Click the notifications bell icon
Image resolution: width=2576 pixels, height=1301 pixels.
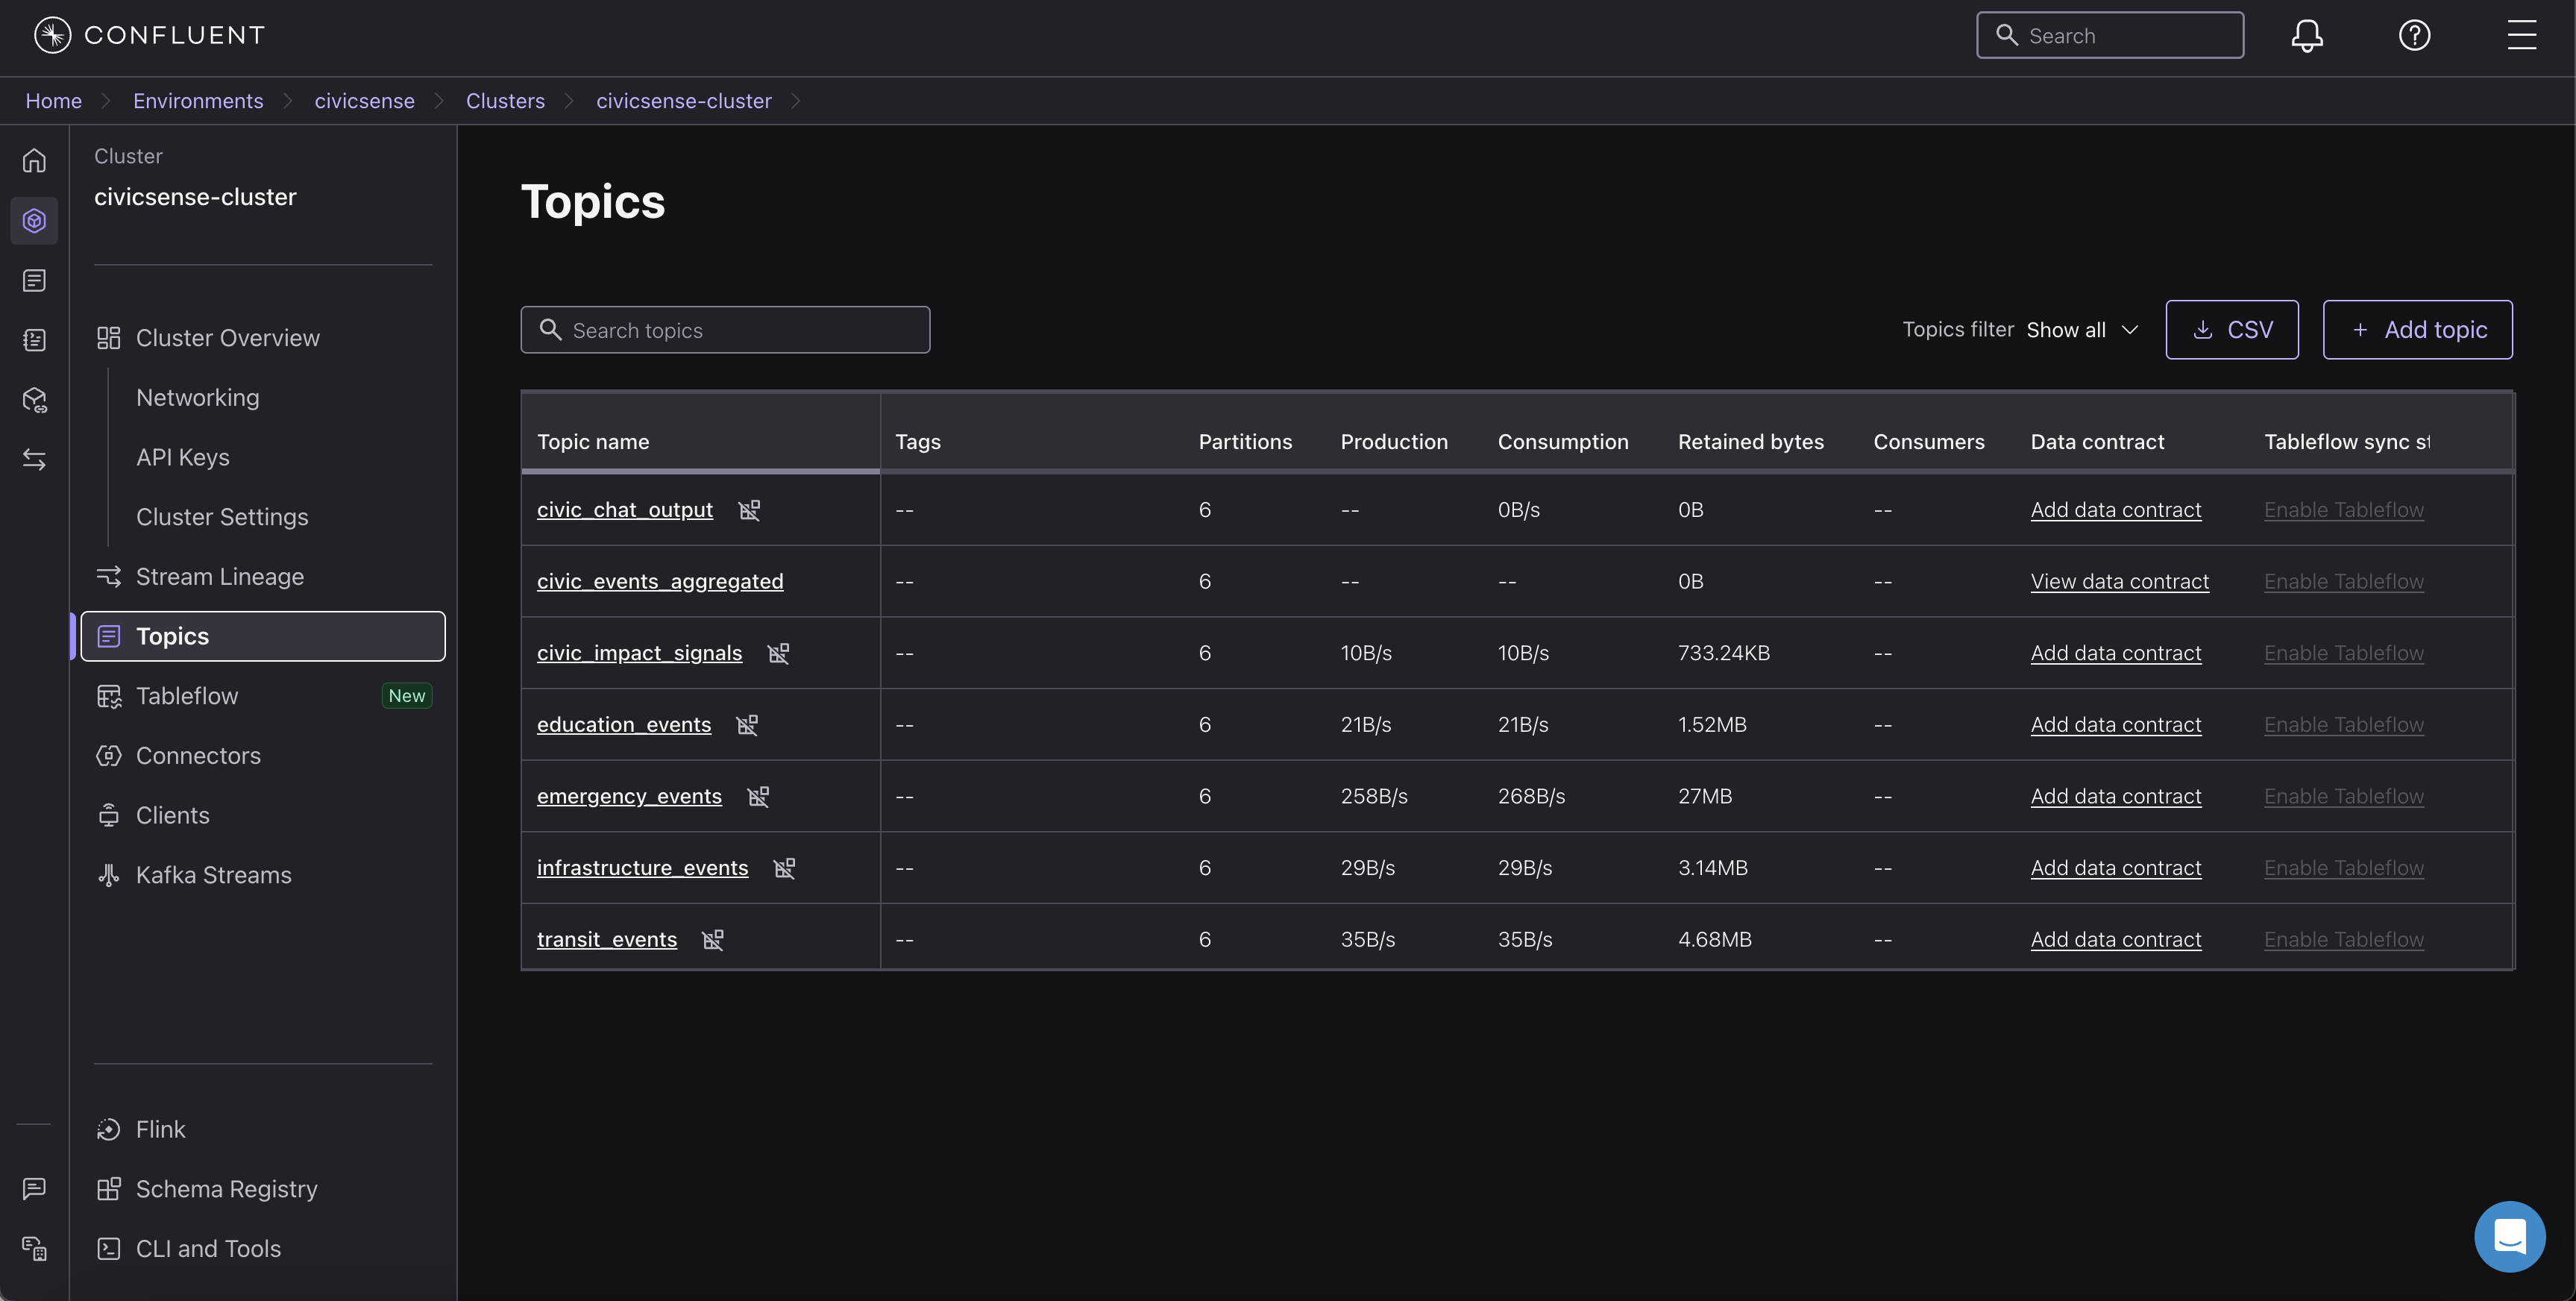[2307, 36]
